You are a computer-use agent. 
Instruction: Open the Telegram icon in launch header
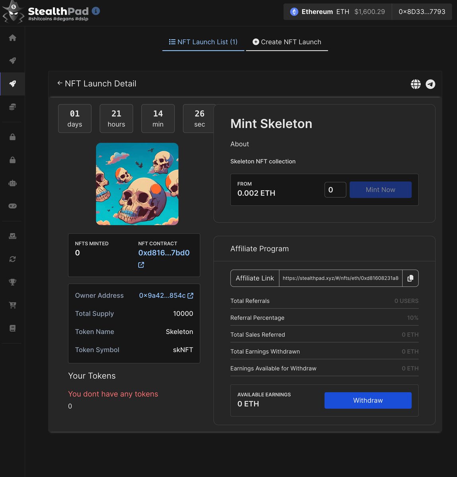tap(430, 84)
